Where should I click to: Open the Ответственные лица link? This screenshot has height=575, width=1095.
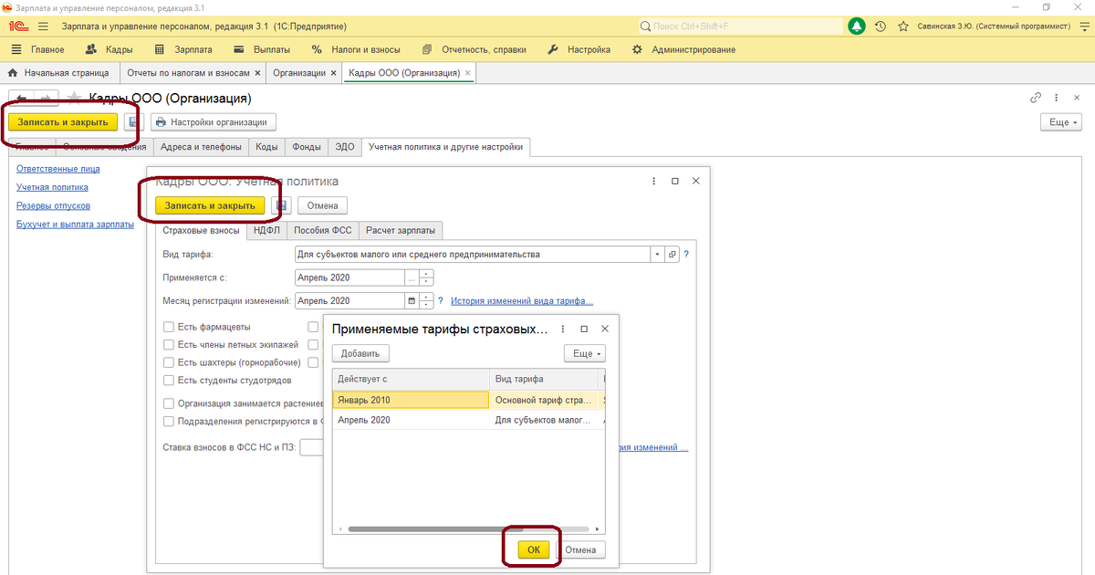coord(58,169)
